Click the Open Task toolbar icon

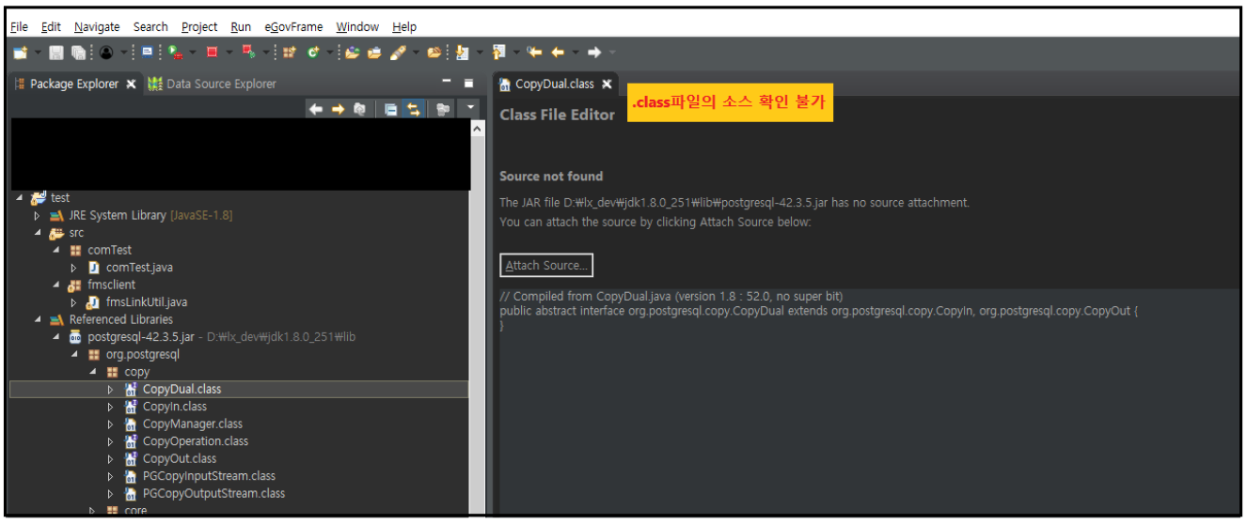pos(374,53)
